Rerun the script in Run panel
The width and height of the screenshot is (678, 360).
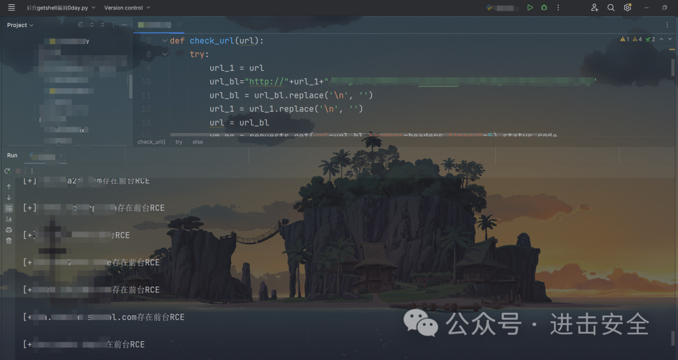coord(8,171)
